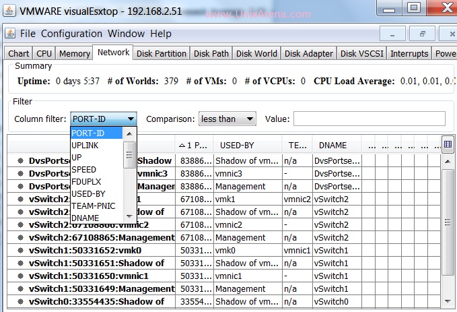Switch to the Disk Path tab

[x=211, y=53]
